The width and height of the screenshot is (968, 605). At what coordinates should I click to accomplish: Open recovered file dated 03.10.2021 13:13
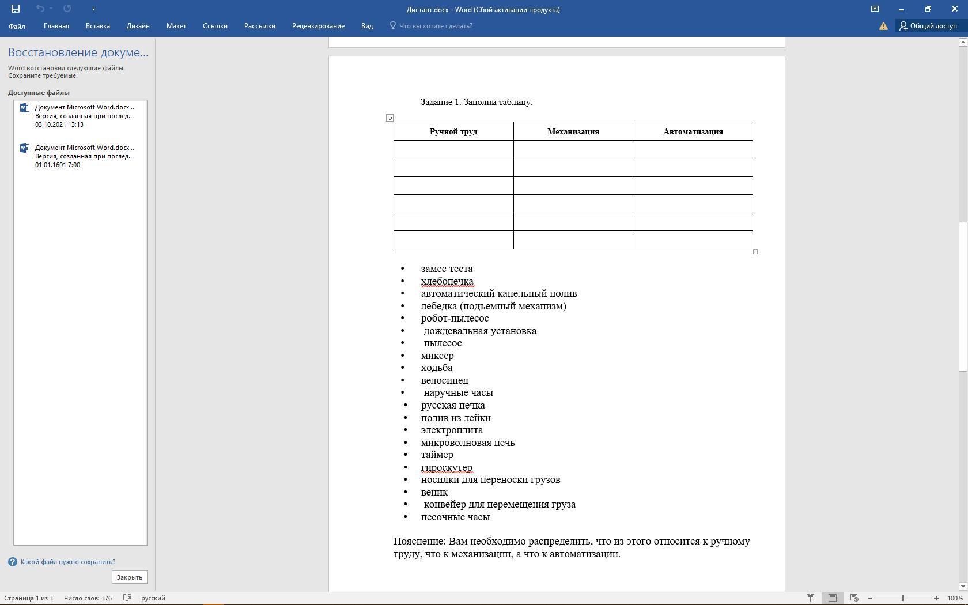point(81,116)
